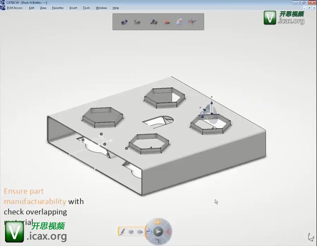Open the Window menu
The image size is (317, 246).
[x=101, y=8]
